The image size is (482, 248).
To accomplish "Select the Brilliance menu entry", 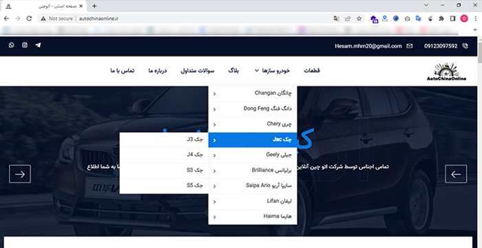I will 253,170.
